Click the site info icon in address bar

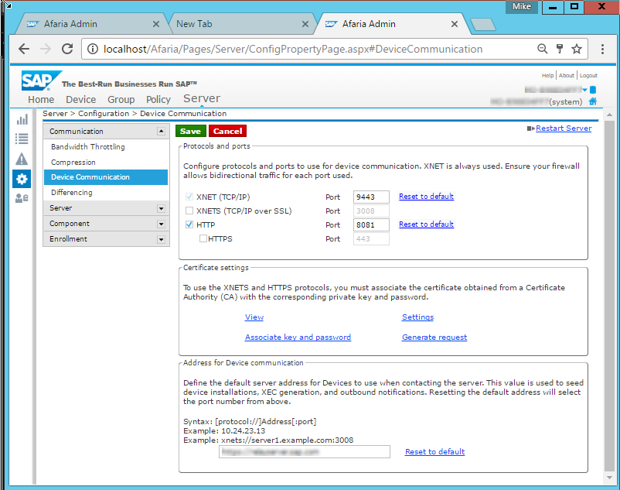click(93, 49)
